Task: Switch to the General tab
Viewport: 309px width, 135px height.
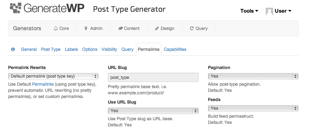Action: tap(29, 49)
